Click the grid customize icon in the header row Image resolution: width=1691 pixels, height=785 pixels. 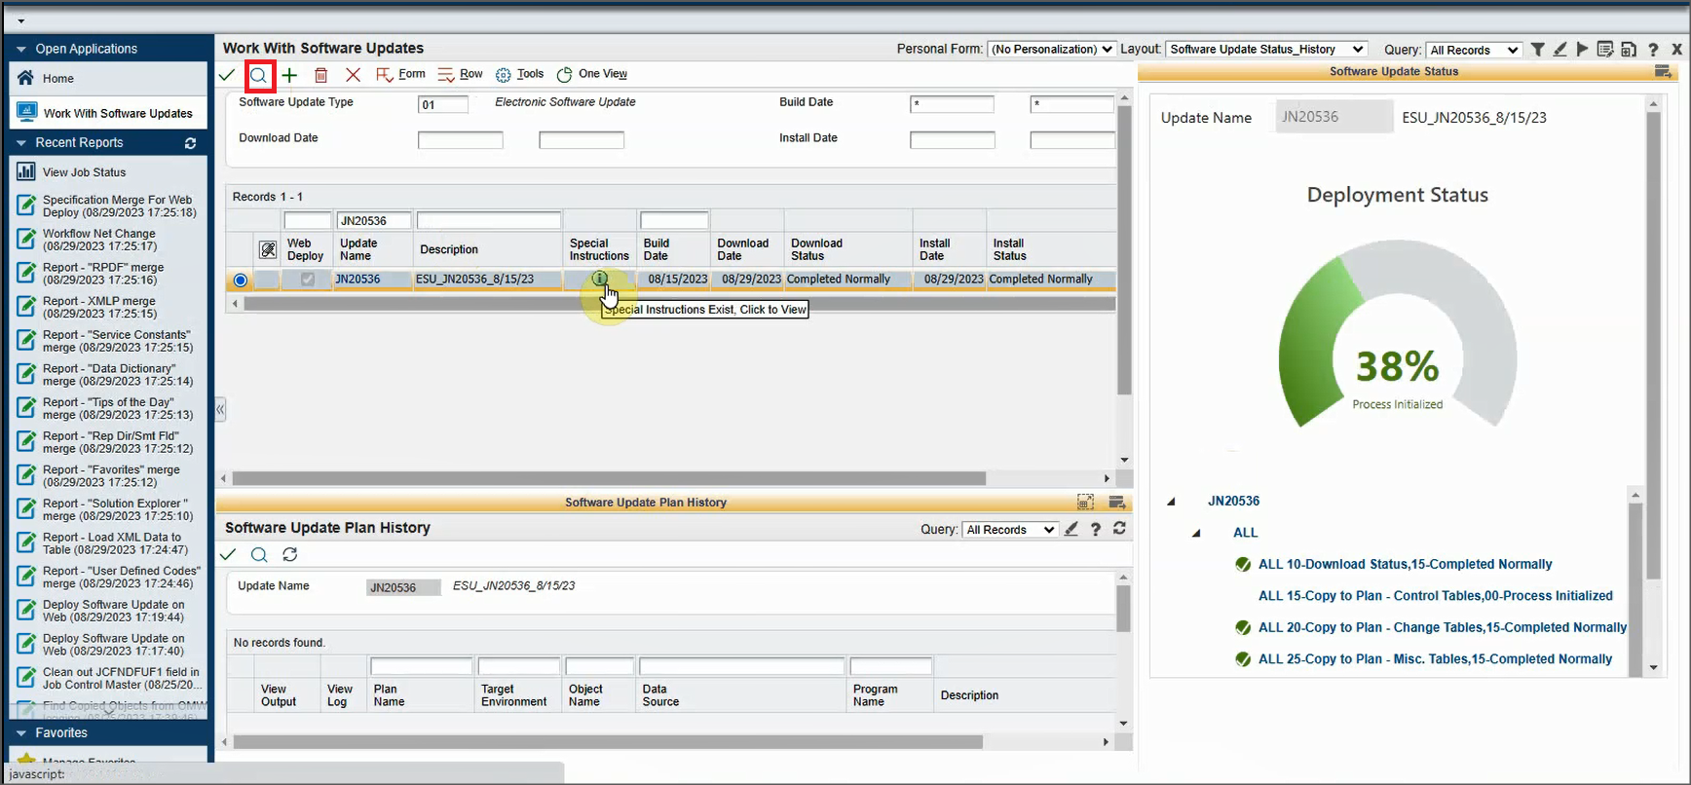268,250
